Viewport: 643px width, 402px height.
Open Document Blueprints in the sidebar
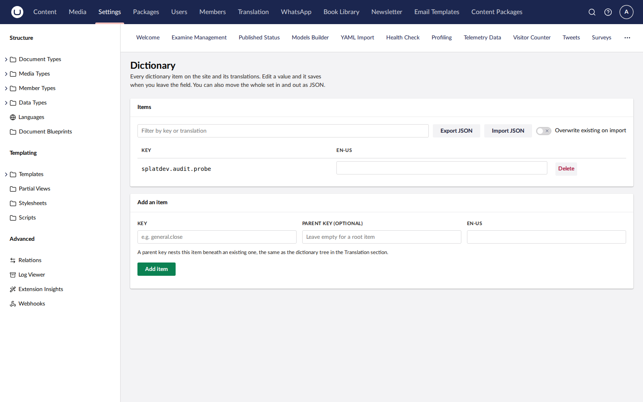click(x=45, y=132)
